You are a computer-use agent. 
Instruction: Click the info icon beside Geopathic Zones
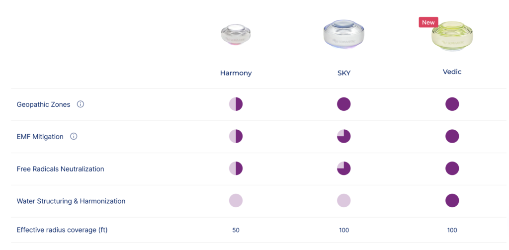coord(80,104)
